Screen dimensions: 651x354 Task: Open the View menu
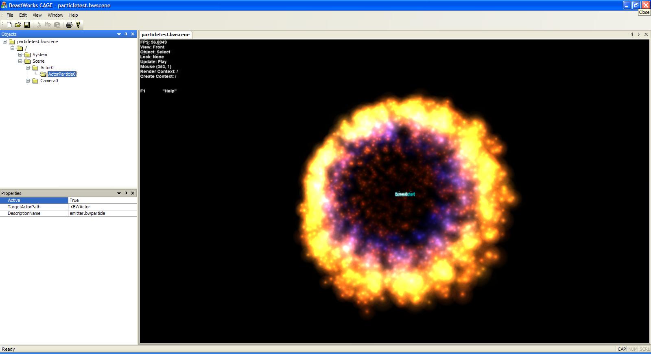coord(37,15)
